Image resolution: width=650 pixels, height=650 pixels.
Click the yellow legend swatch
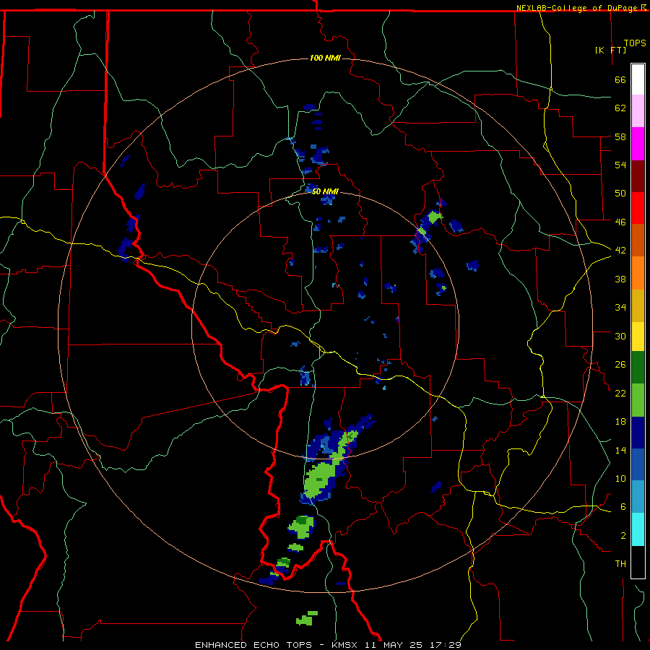click(638, 336)
